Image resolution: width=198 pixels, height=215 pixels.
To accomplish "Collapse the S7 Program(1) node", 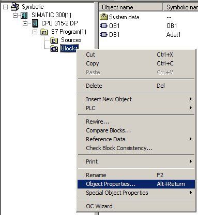I will tap(35, 32).
